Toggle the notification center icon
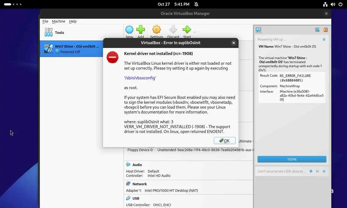 tap(258, 30)
